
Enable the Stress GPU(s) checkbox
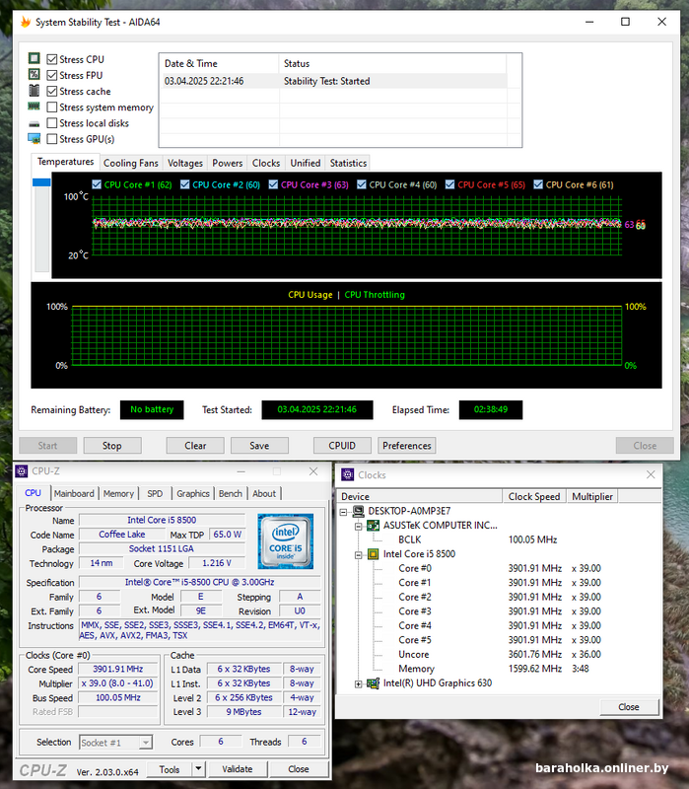(52, 139)
